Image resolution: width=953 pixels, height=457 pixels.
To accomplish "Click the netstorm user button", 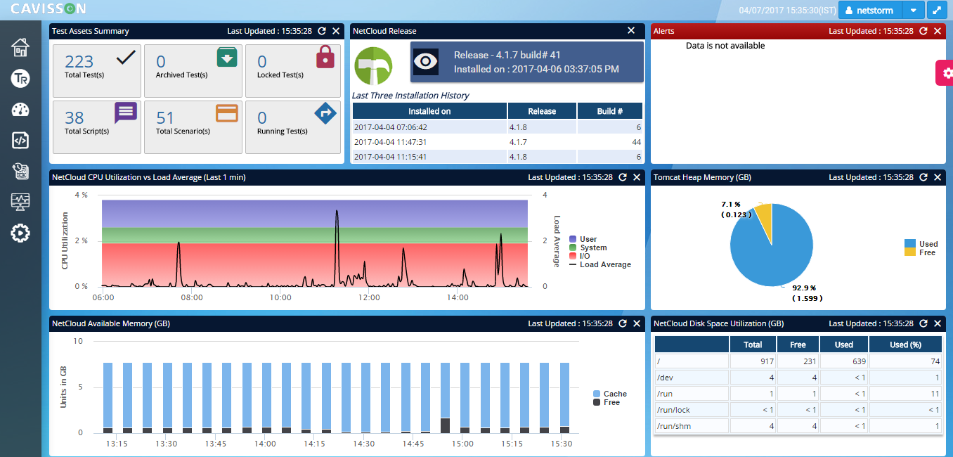I will pos(871,11).
